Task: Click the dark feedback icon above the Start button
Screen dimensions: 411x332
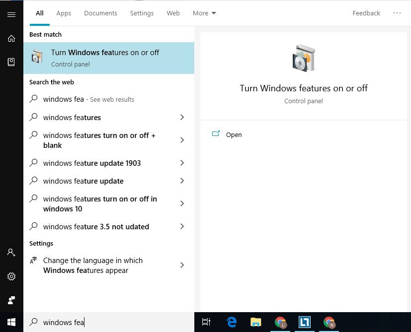Action: (11, 300)
